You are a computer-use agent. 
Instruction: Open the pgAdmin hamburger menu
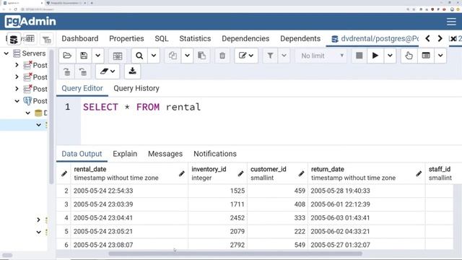[451, 22]
